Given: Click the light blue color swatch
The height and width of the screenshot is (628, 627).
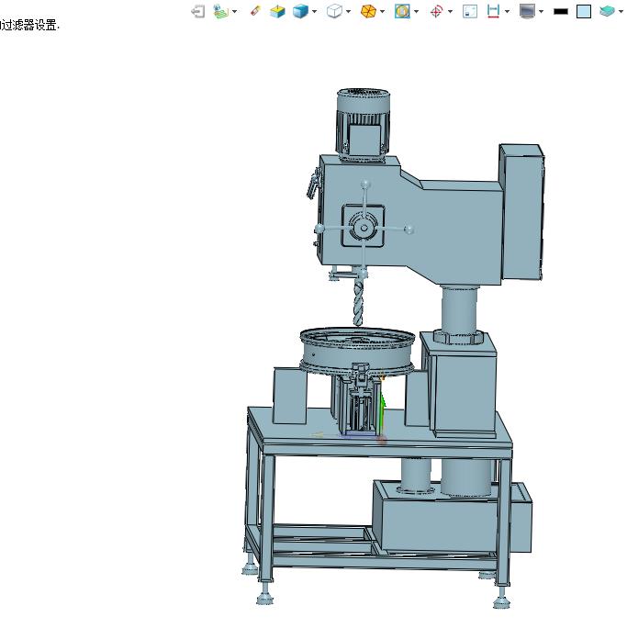Looking at the screenshot, I should point(584,11).
